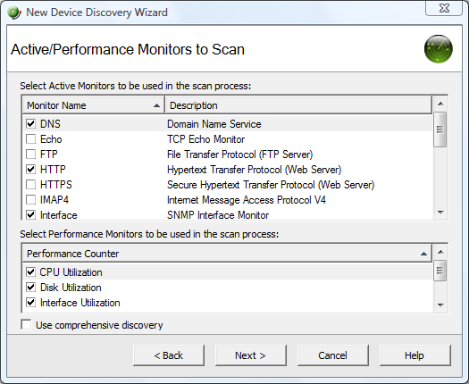Uncheck the Disk Utilization checkbox
Viewport: 469px width, 384px height.
pyautogui.click(x=30, y=288)
